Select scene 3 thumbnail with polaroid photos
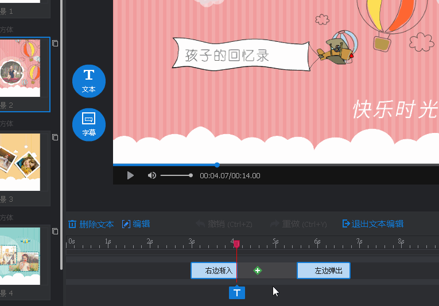Screen dimensions: 439x306 [20, 162]
